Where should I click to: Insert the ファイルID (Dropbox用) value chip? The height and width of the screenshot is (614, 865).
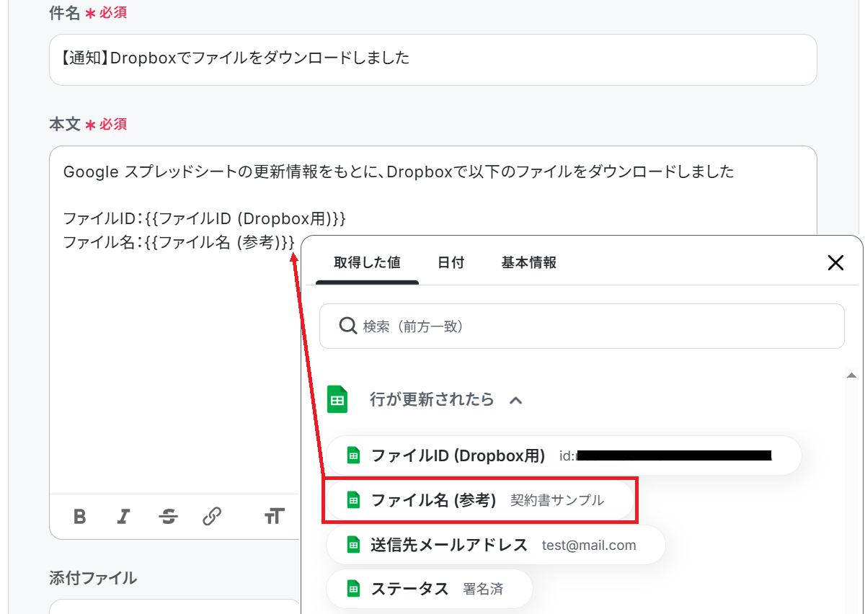coord(564,455)
